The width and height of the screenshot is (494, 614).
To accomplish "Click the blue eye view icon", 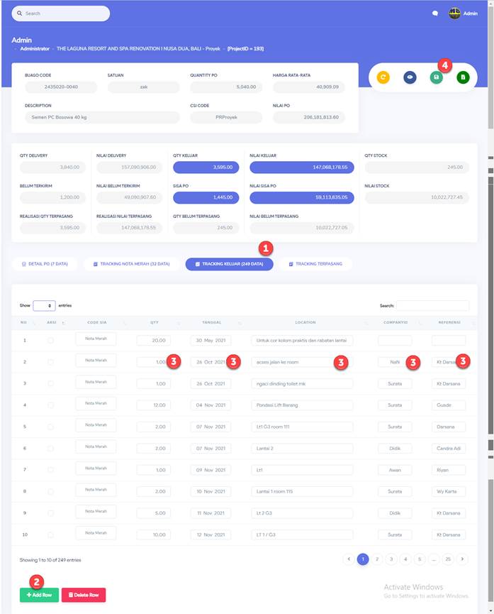I will (410, 77).
